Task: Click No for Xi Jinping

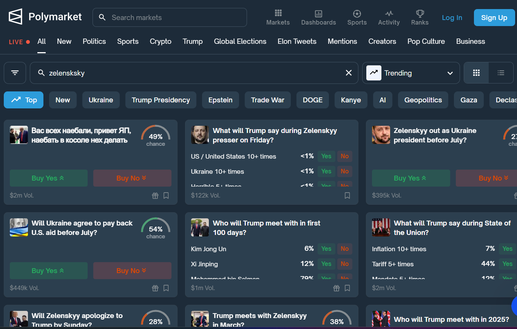Action: click(344, 264)
